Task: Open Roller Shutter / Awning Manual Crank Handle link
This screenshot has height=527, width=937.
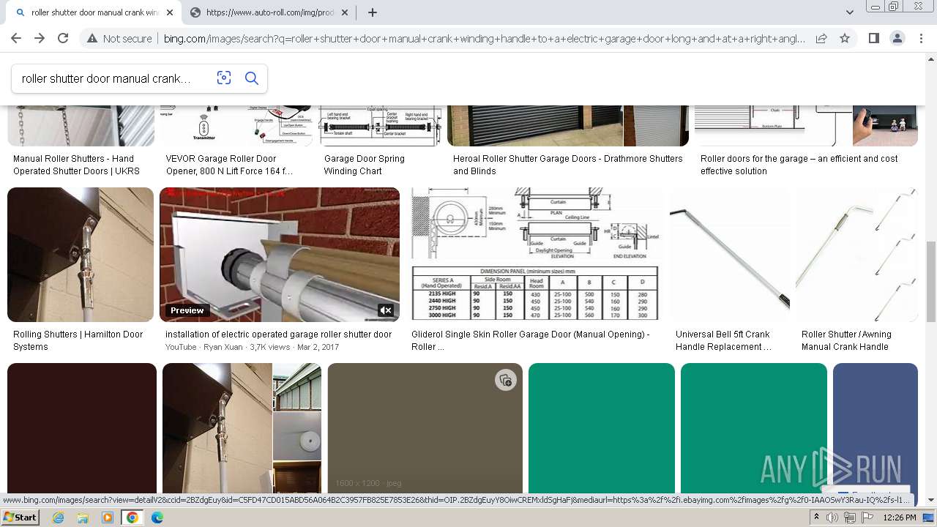Action: [x=846, y=340]
